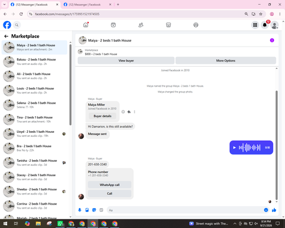Choose a sticker icon
Screen dimensions: 285x228
pos(94,210)
